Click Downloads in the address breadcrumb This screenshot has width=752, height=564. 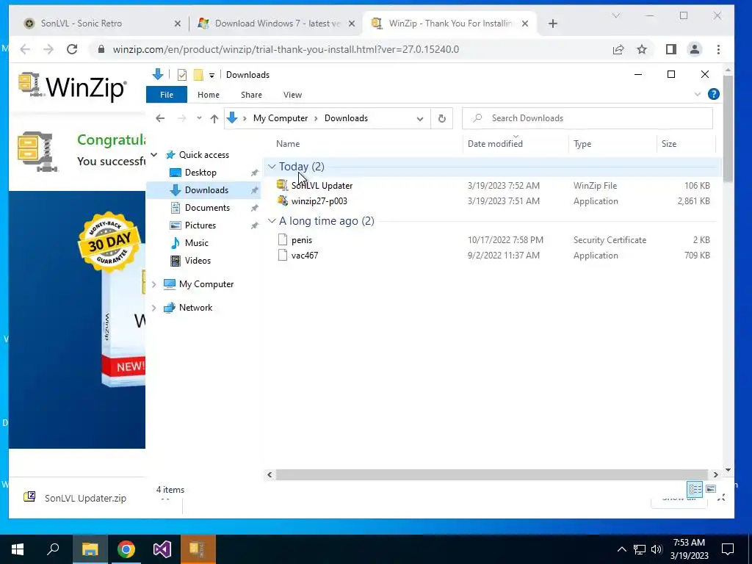347,118
